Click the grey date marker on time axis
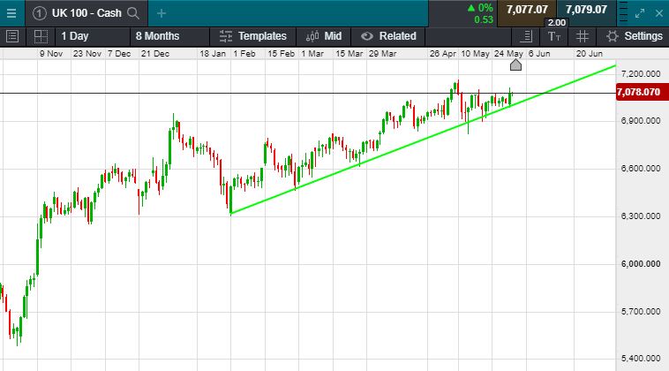 point(516,64)
